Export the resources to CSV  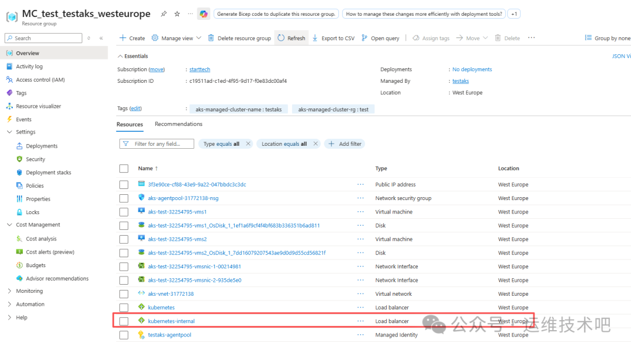(333, 37)
